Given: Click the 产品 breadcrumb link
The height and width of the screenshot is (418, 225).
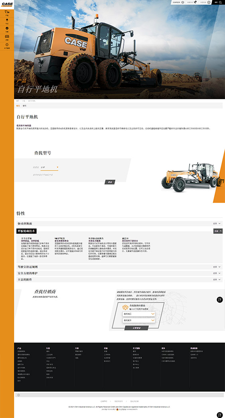Looking at the screenshot, I should [x=24, y=101].
